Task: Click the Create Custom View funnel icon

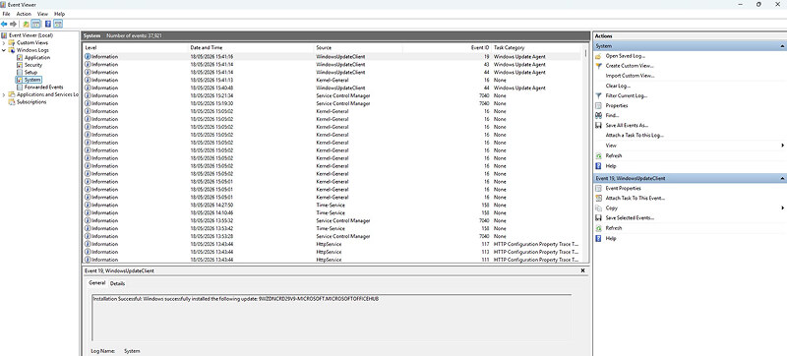Action: point(598,66)
